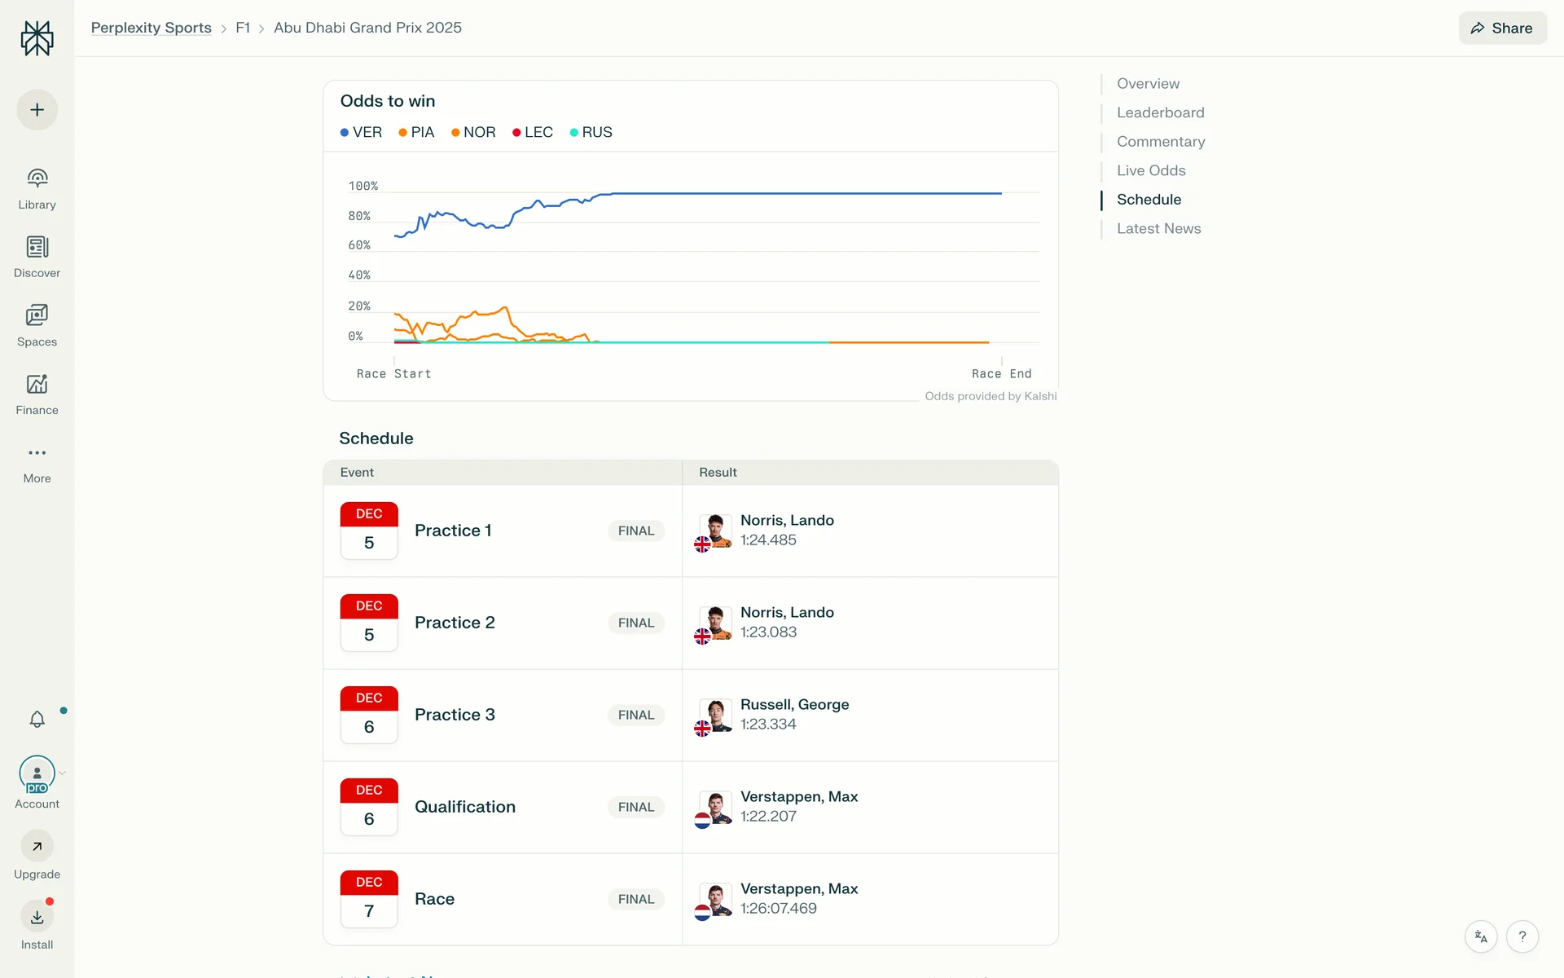The height and width of the screenshot is (978, 1564).
Task: Open the help question mark button
Action: (1522, 936)
